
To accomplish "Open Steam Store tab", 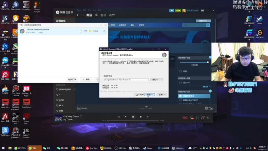I will pyautogui.click(x=89, y=15).
